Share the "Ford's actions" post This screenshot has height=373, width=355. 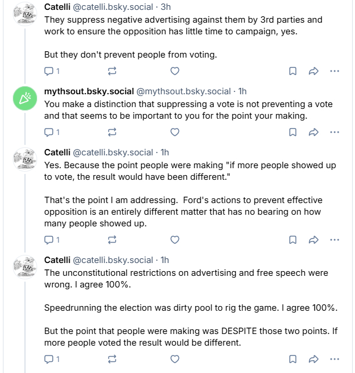pos(313,240)
